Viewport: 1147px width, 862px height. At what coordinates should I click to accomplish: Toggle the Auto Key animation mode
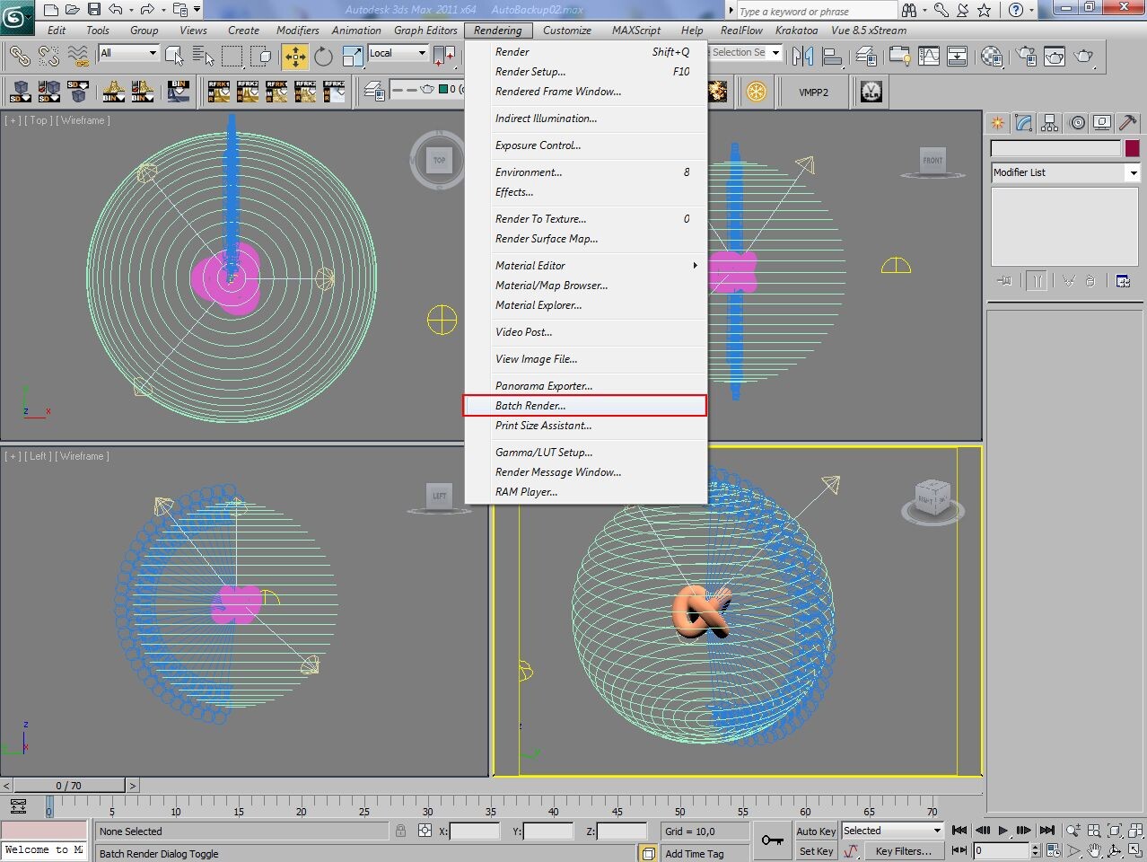[x=816, y=831]
